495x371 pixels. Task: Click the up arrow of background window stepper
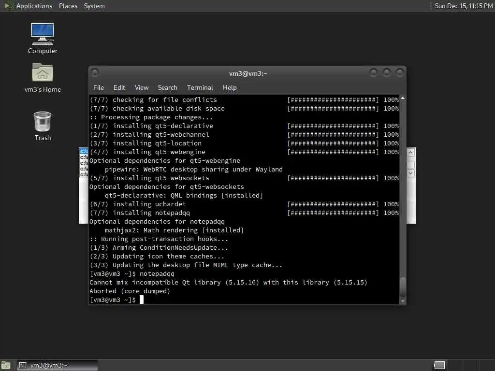click(410, 153)
